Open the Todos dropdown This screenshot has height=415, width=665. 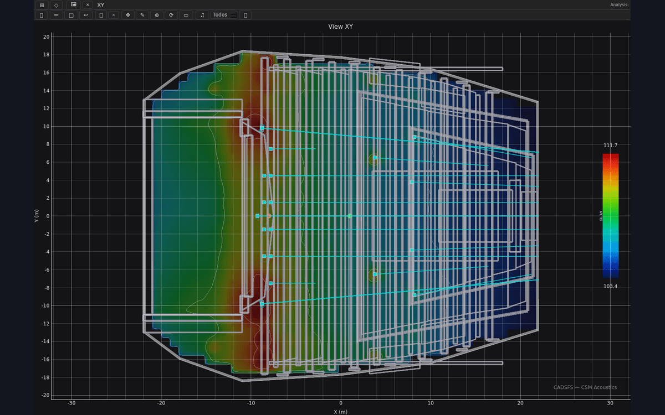click(x=224, y=15)
